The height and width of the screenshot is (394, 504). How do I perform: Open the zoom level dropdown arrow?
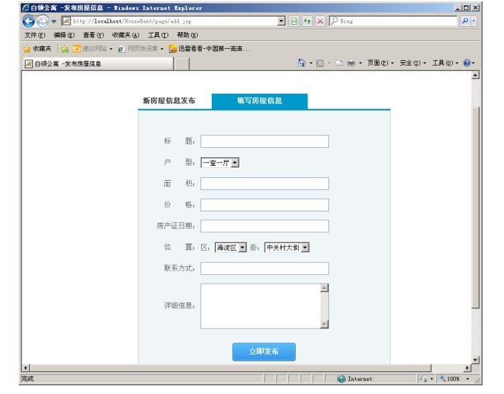click(467, 379)
